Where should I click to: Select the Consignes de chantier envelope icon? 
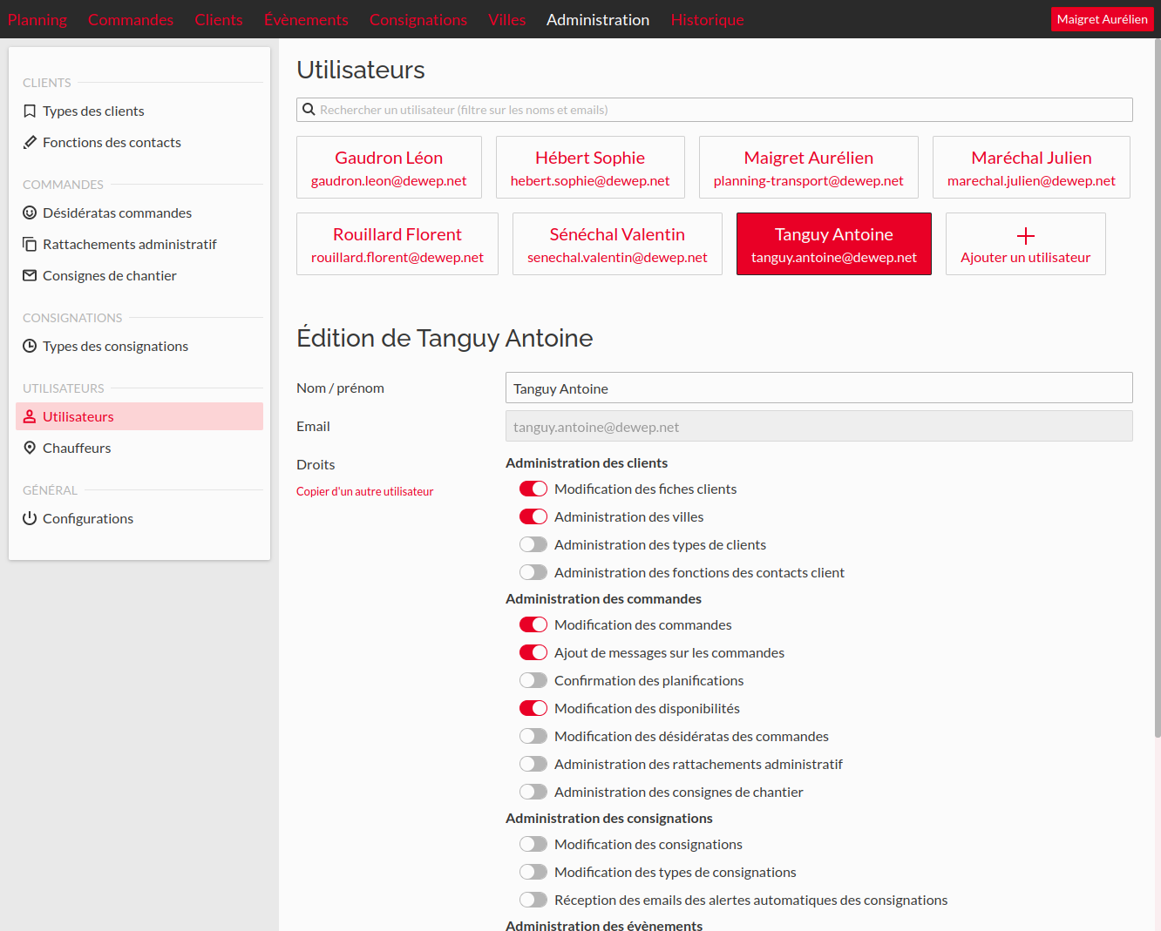pos(29,275)
